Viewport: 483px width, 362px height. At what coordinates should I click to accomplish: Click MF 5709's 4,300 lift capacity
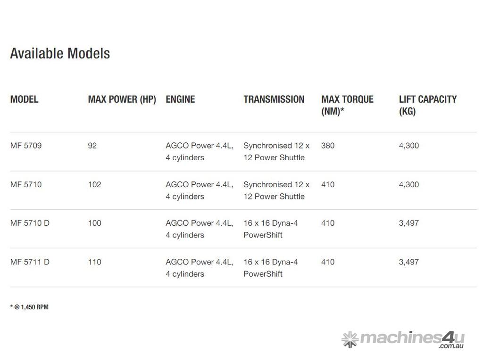[408, 146]
